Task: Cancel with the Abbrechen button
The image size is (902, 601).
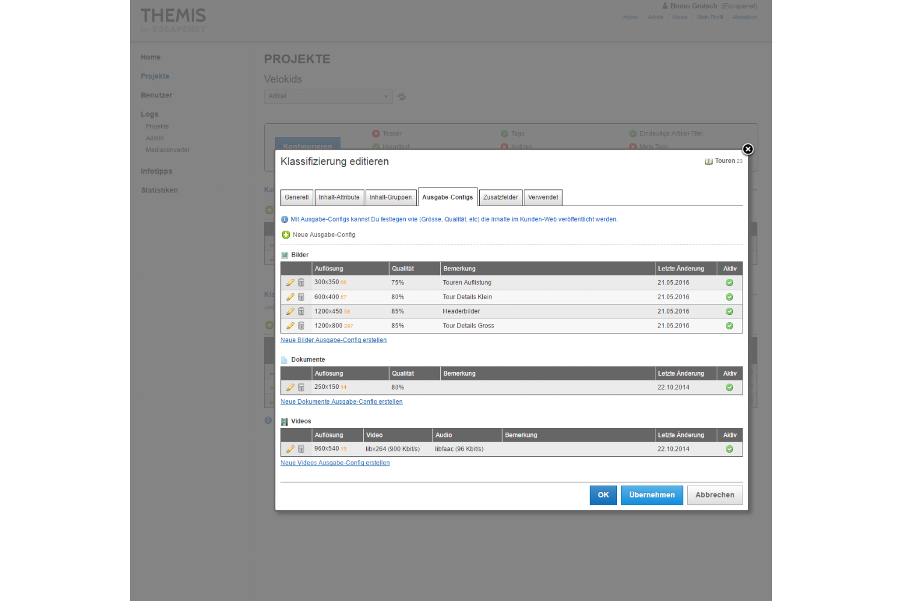Action: coord(714,495)
